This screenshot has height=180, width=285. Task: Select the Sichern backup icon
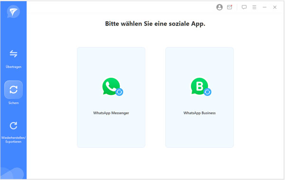(13, 90)
